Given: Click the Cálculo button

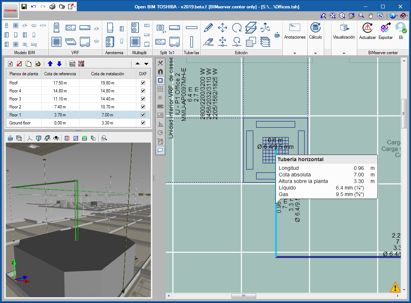Looking at the screenshot, I should [315, 32].
